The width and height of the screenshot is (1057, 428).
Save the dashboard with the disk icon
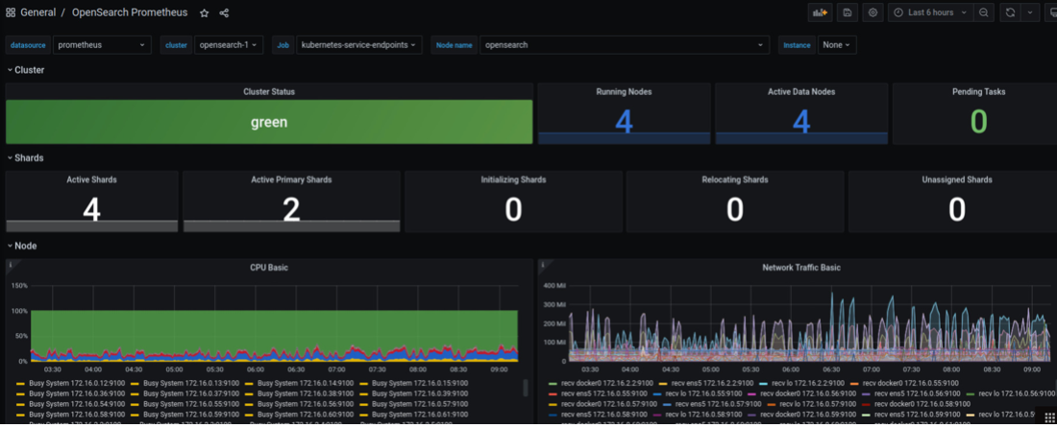[x=847, y=12]
